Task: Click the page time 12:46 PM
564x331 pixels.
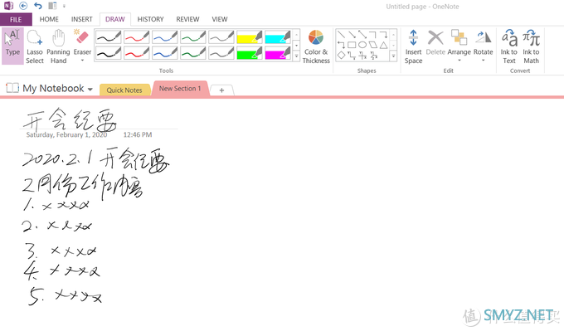Action: (x=138, y=135)
